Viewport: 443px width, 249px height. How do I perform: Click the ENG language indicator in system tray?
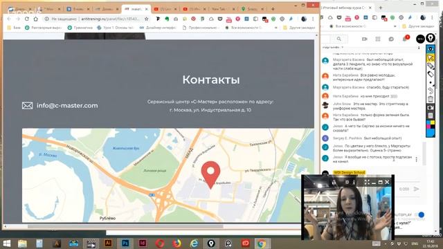tap(415, 243)
